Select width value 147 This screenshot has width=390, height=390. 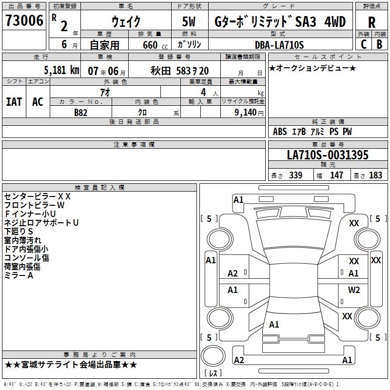(336, 175)
